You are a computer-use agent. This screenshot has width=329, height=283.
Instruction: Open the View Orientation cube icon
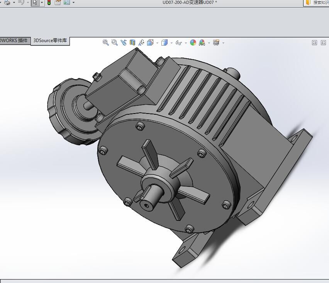[x=150, y=42]
